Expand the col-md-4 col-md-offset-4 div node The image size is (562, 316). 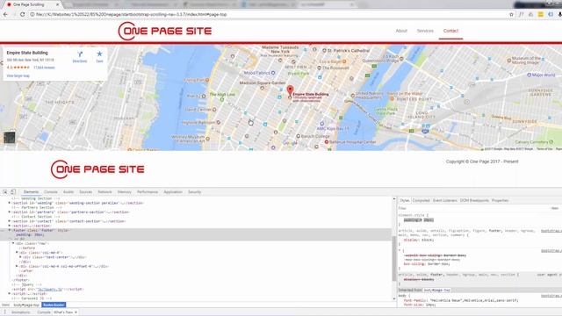coord(17,266)
